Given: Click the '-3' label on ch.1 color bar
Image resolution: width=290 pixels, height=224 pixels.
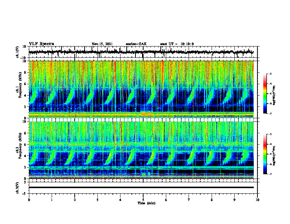Looking at the screenshot, I should (270, 74).
